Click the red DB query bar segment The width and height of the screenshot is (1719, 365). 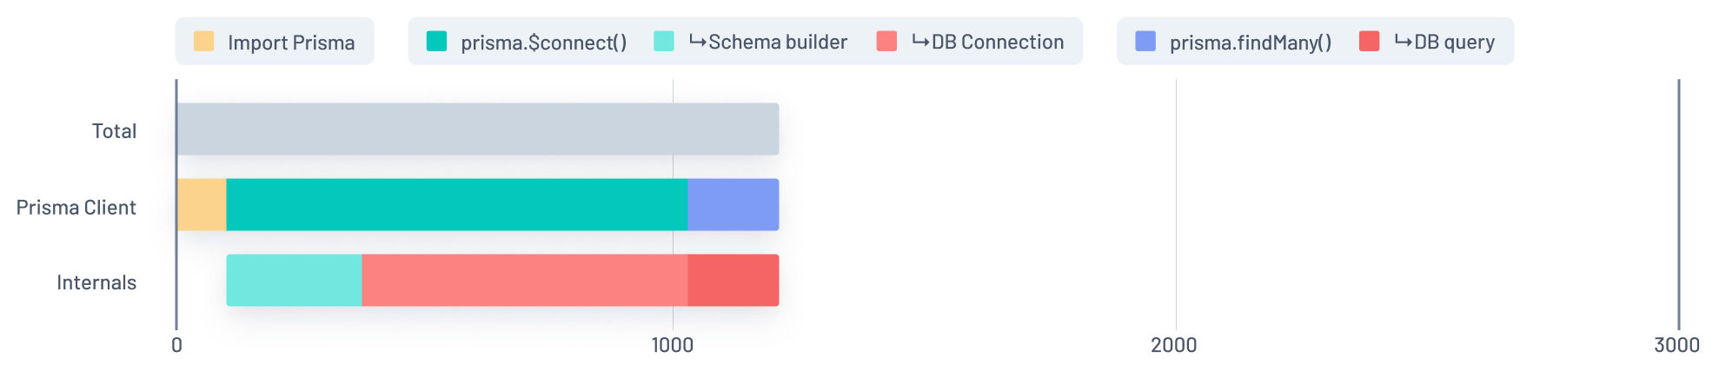[x=733, y=280]
